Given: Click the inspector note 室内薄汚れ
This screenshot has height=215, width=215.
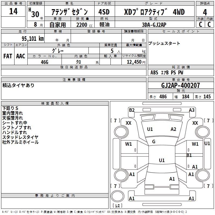Looking at the screenshot, I should (x=12, y=113).
